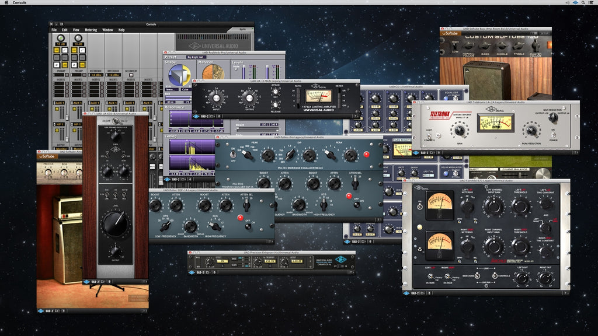Toggle SR Convert checkbox in Console

click(x=131, y=75)
